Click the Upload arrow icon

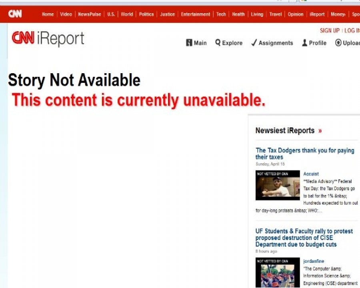tap(338, 43)
